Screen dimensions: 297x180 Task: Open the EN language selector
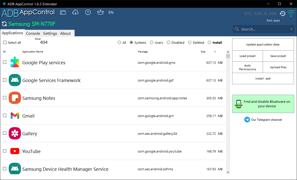point(111,12)
